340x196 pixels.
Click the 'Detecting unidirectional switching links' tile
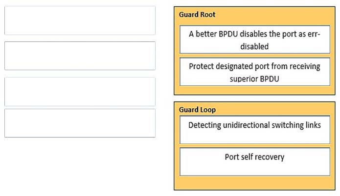[255, 129]
